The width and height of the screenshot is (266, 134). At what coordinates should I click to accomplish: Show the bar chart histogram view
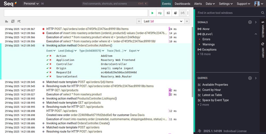(x=7, y=21)
